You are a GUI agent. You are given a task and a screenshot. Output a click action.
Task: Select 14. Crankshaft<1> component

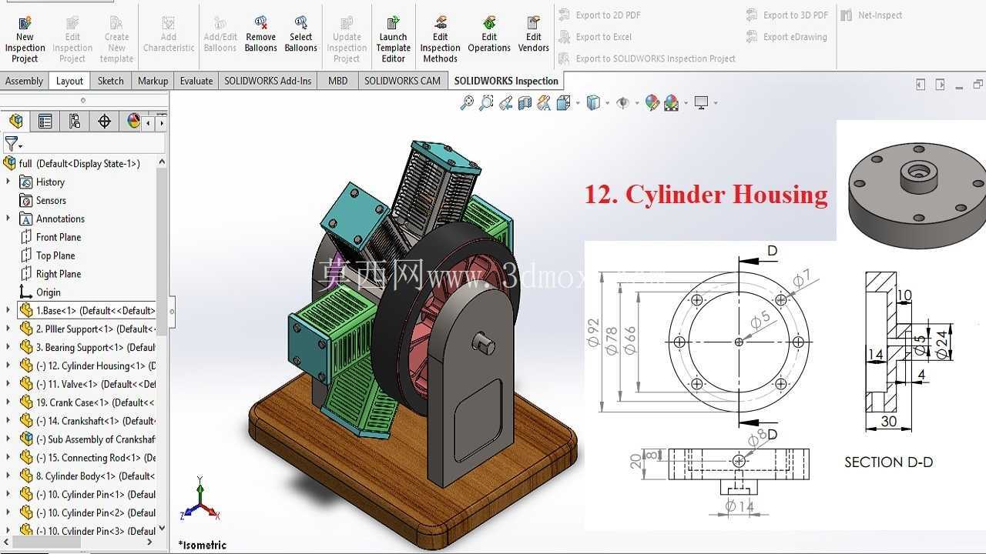tap(88, 421)
